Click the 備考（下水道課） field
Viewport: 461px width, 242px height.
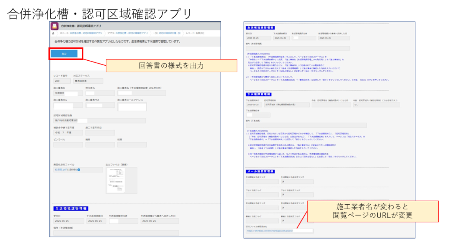[x=306, y=125]
